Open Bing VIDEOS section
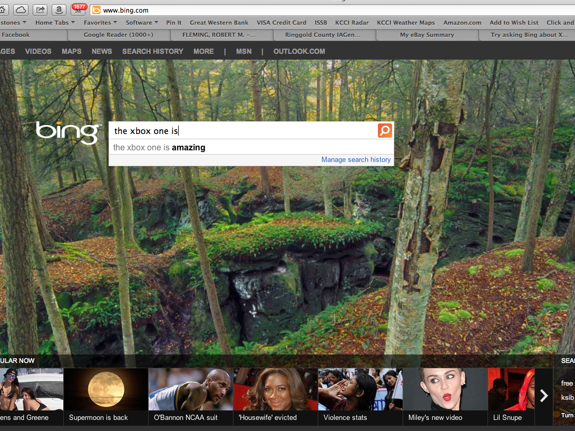This screenshot has height=431, width=575. (x=38, y=51)
